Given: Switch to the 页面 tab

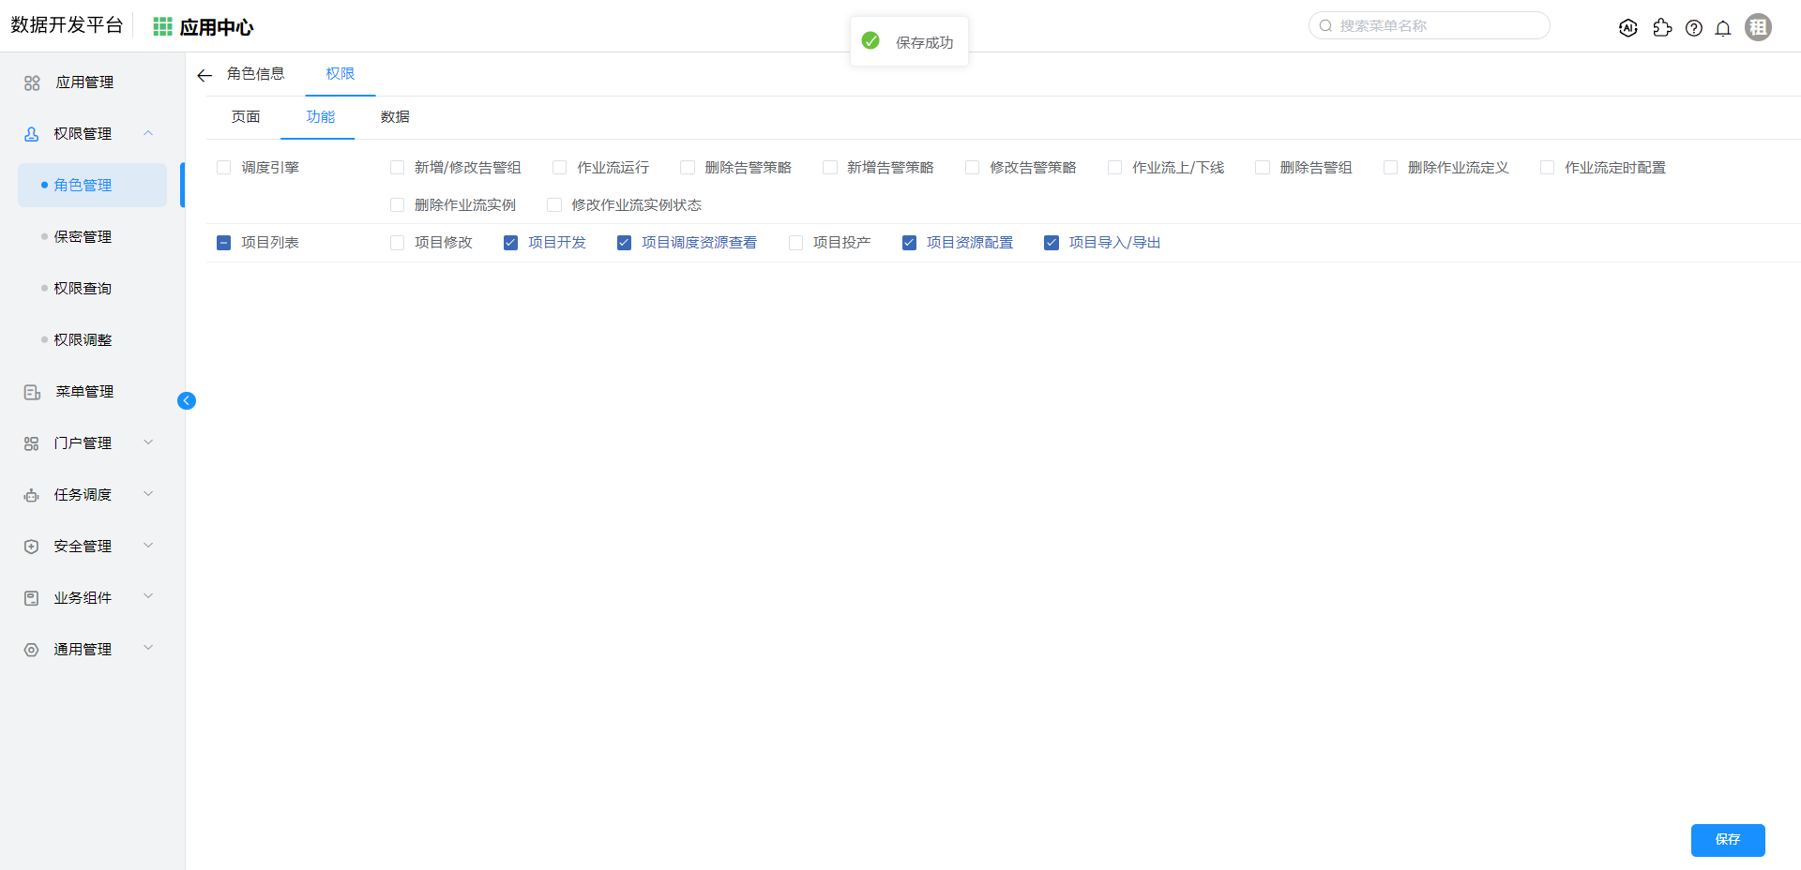Looking at the screenshot, I should tap(246, 117).
